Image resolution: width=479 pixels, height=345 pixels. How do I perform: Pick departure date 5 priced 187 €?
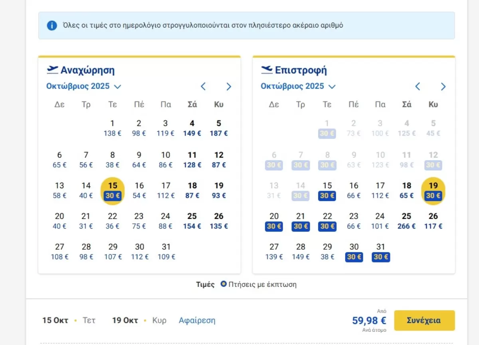tap(219, 128)
